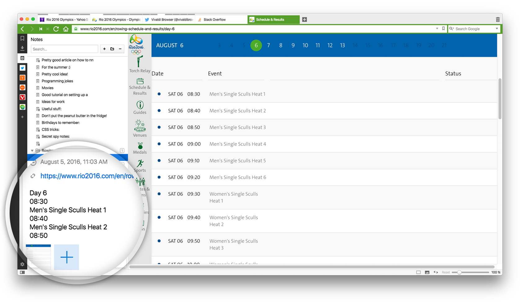Select day 8 in date bar
This screenshot has width=520, height=302.
pos(281,45)
